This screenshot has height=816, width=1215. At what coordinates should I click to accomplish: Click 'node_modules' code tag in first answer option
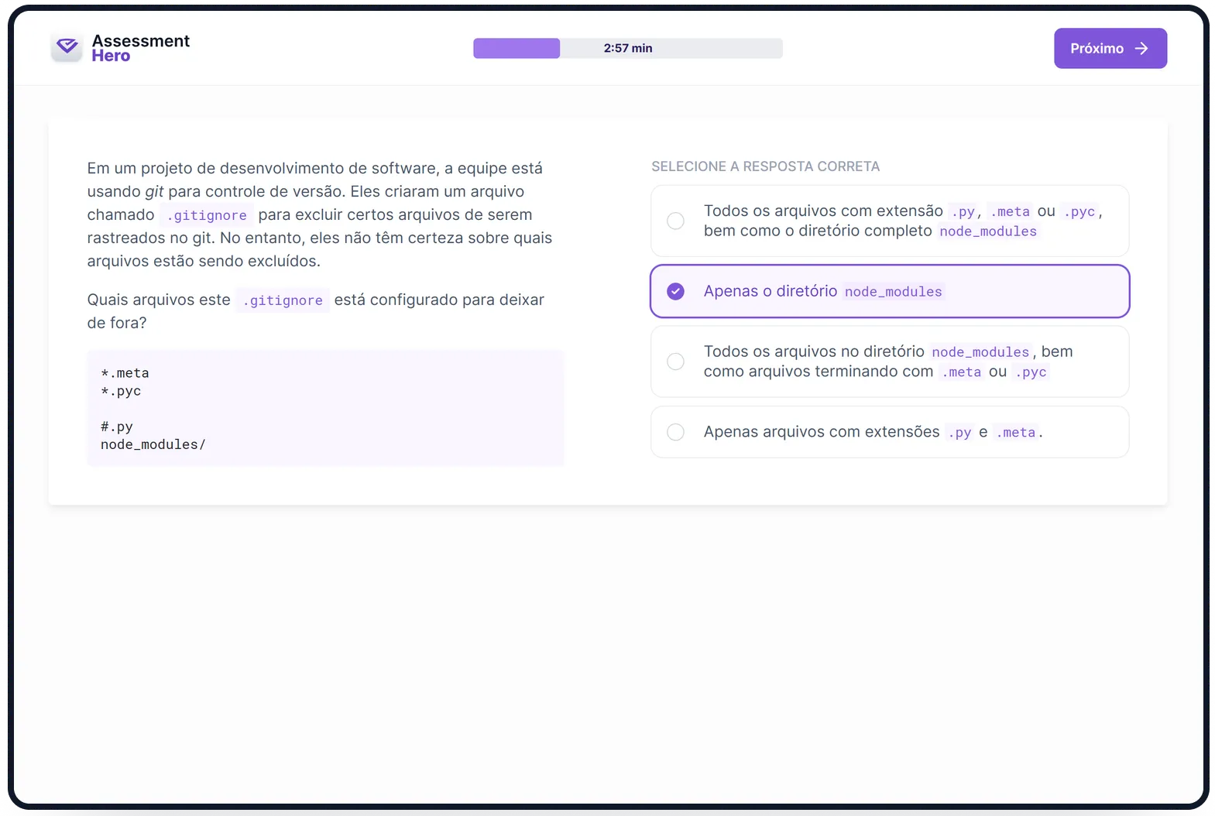point(987,231)
